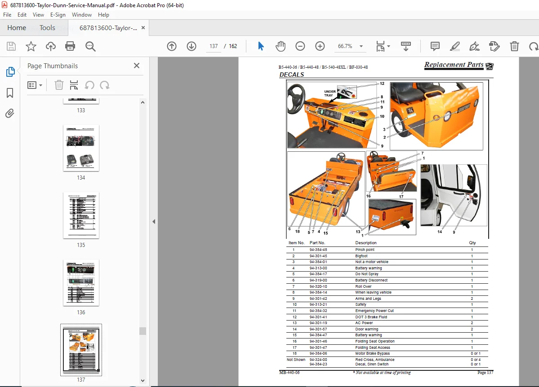The height and width of the screenshot is (387, 539).
Task: Click the Save file icon
Action: tap(11, 46)
